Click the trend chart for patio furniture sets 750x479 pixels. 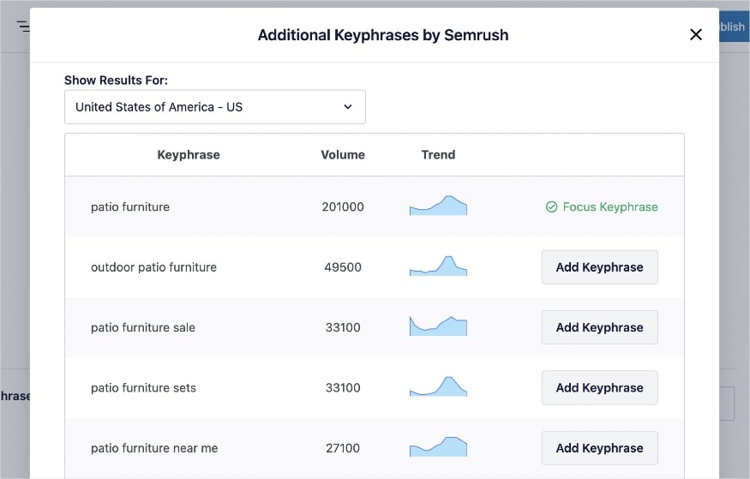pyautogui.click(x=438, y=386)
